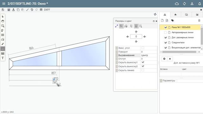Select the zoom magnifier tool
The height and width of the screenshot is (114, 203).
[x=3, y=26]
